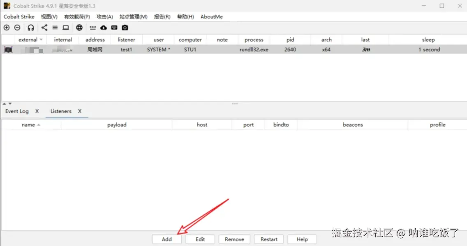Screen dimensions: 467x246
Task: Open the AboutMe menu
Action: pos(211,17)
